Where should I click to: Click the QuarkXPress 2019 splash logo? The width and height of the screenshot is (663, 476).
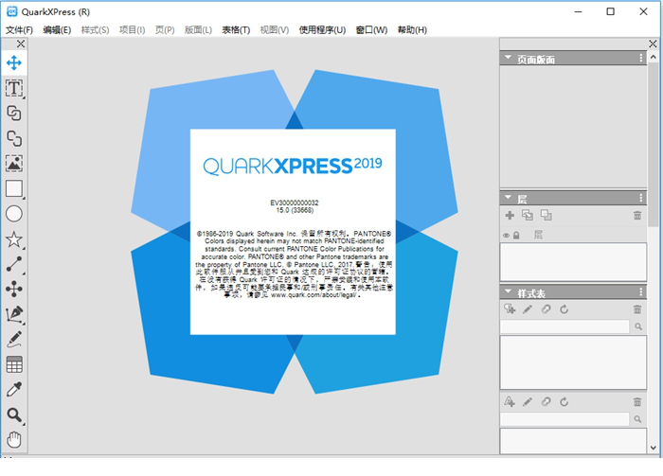coord(293,166)
